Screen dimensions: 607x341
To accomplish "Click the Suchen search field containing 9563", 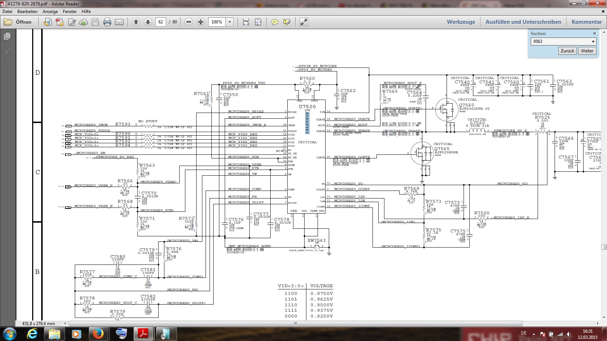I will point(560,41).
